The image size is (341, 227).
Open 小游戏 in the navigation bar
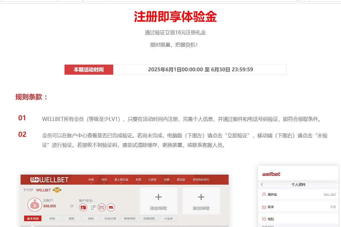point(152,180)
